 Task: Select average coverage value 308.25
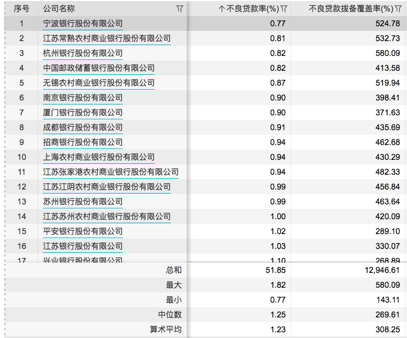[x=388, y=329]
